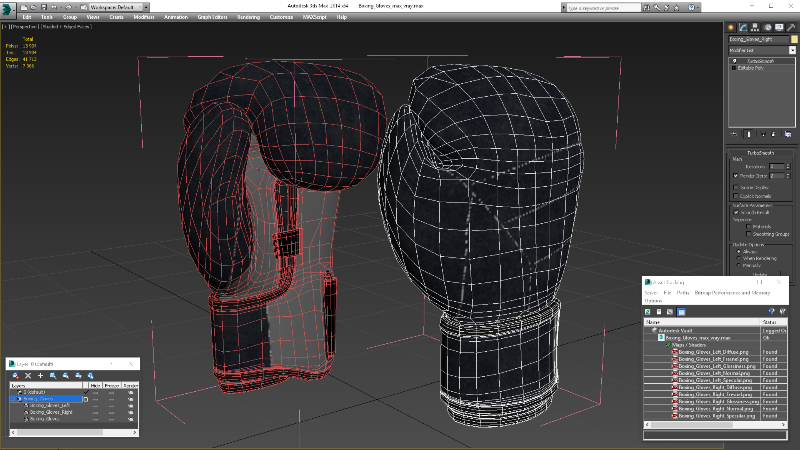Click Hide/Unhide All Layers icon
The image size is (800, 450).
click(x=78, y=376)
